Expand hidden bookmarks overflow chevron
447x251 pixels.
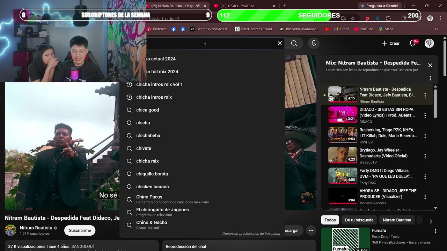click(436, 29)
